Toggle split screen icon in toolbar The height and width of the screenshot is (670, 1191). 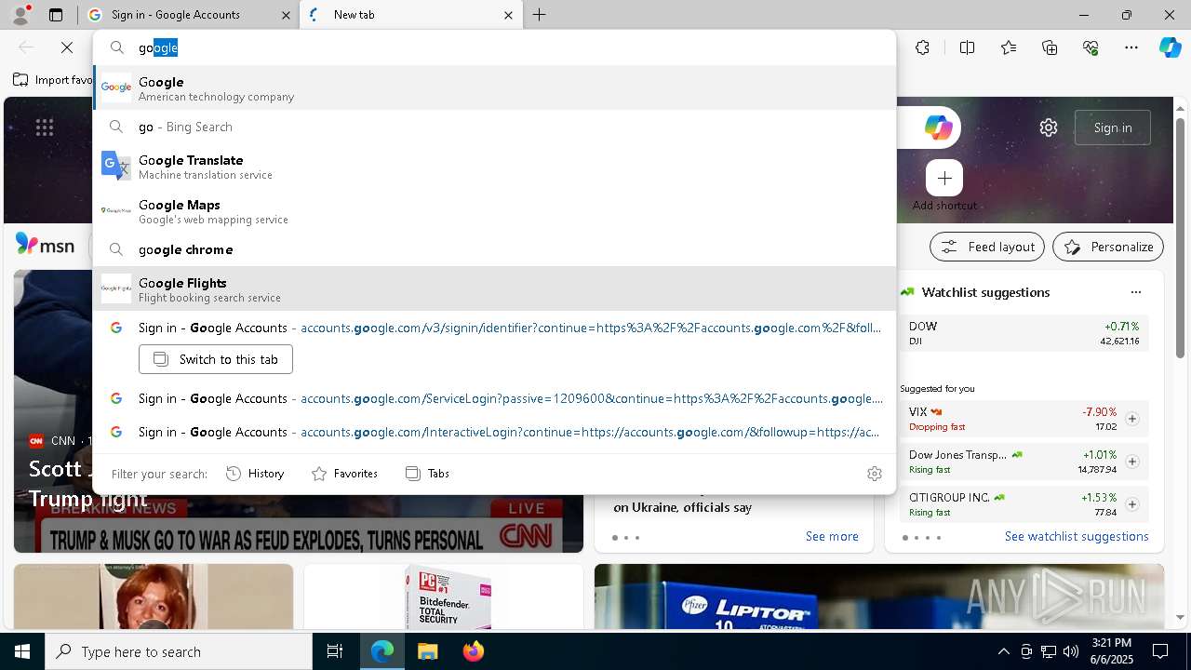click(x=967, y=47)
